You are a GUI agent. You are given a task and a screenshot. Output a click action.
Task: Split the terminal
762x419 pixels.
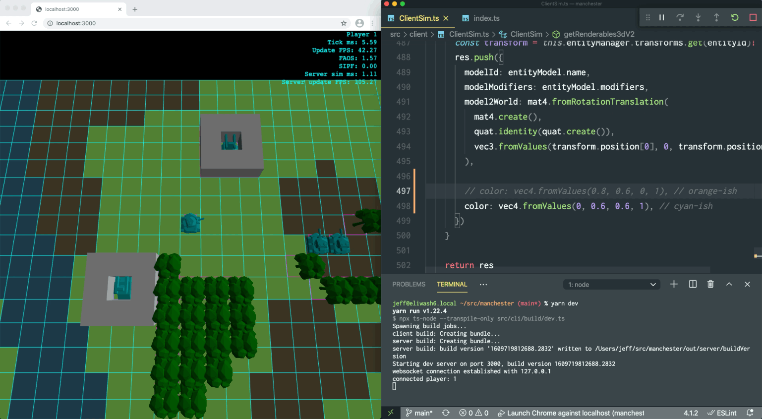693,284
